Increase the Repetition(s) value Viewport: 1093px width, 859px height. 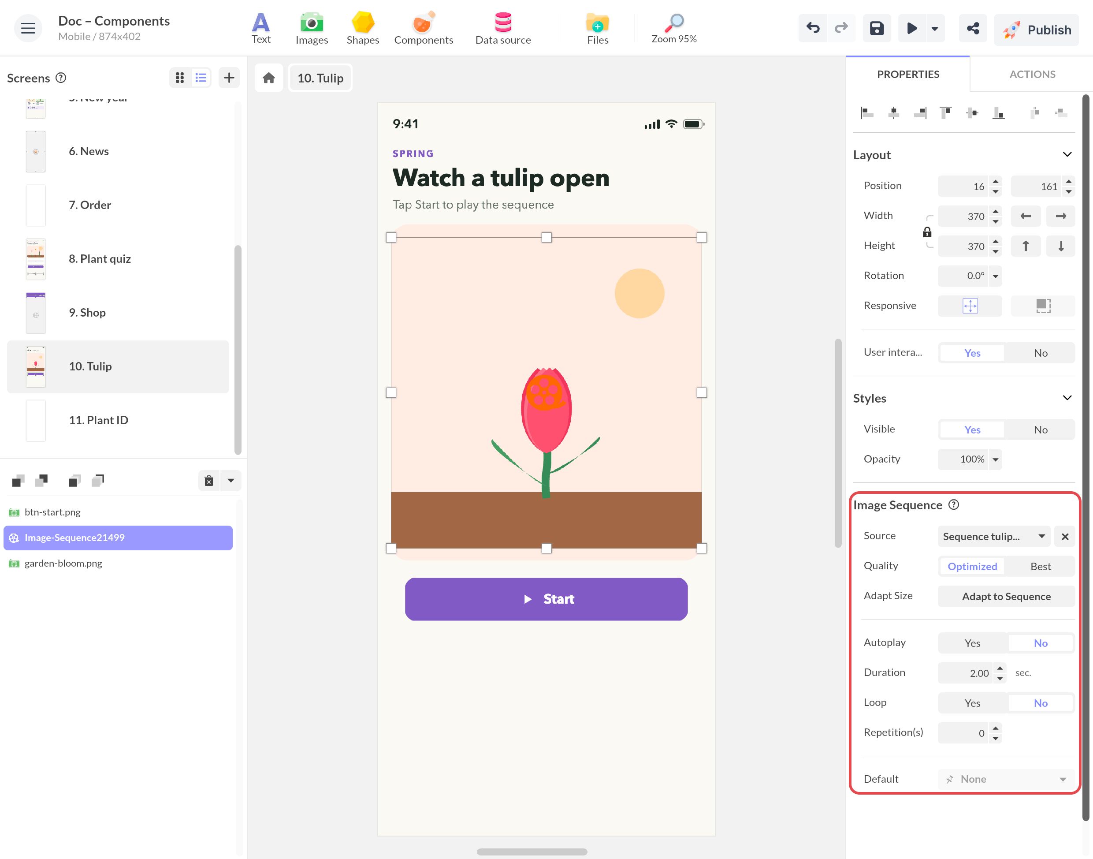click(x=996, y=728)
